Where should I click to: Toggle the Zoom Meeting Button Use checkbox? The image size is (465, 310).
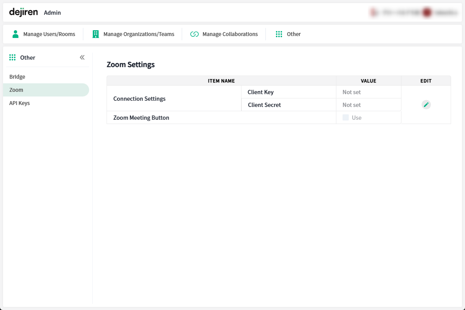click(346, 117)
